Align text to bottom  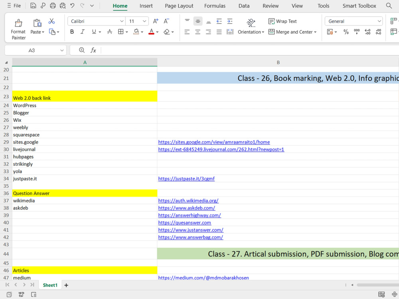pos(208,21)
